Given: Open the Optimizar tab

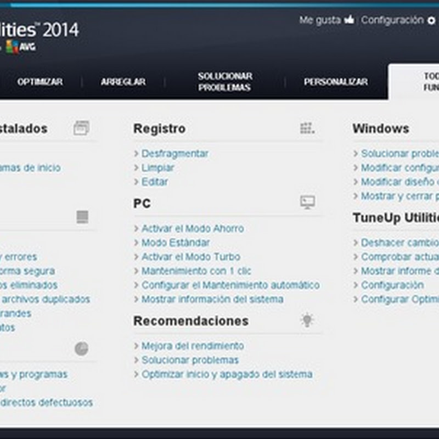Looking at the screenshot, I should 40,82.
